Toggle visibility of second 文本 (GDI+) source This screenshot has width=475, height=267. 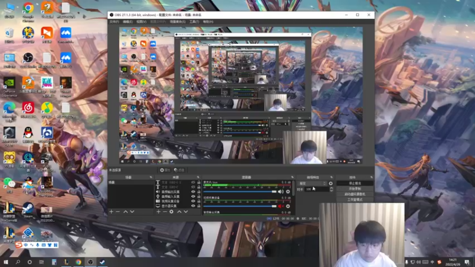193,187
